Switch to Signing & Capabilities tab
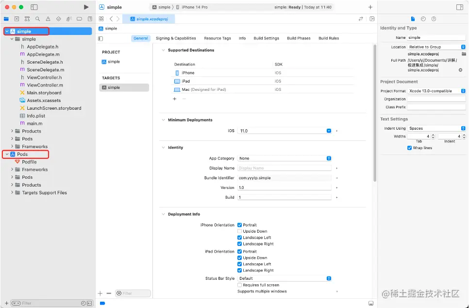This screenshot has width=469, height=308. pos(176,38)
